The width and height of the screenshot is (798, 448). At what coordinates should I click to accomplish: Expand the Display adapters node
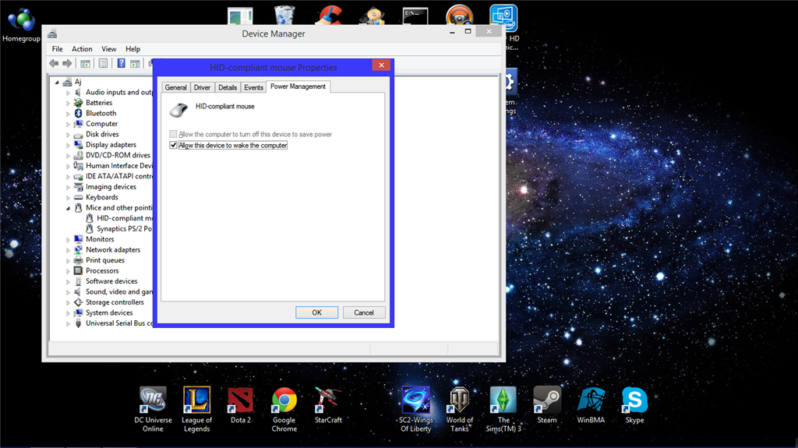69,145
